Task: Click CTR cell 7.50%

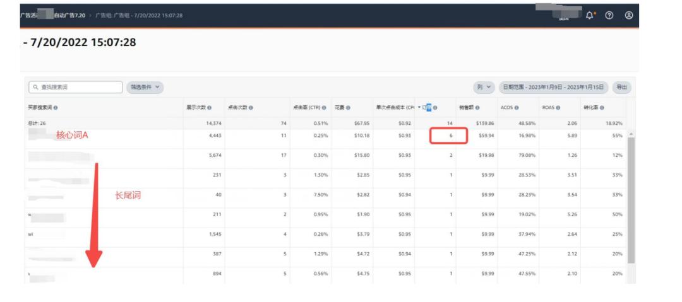Action: pos(321,195)
